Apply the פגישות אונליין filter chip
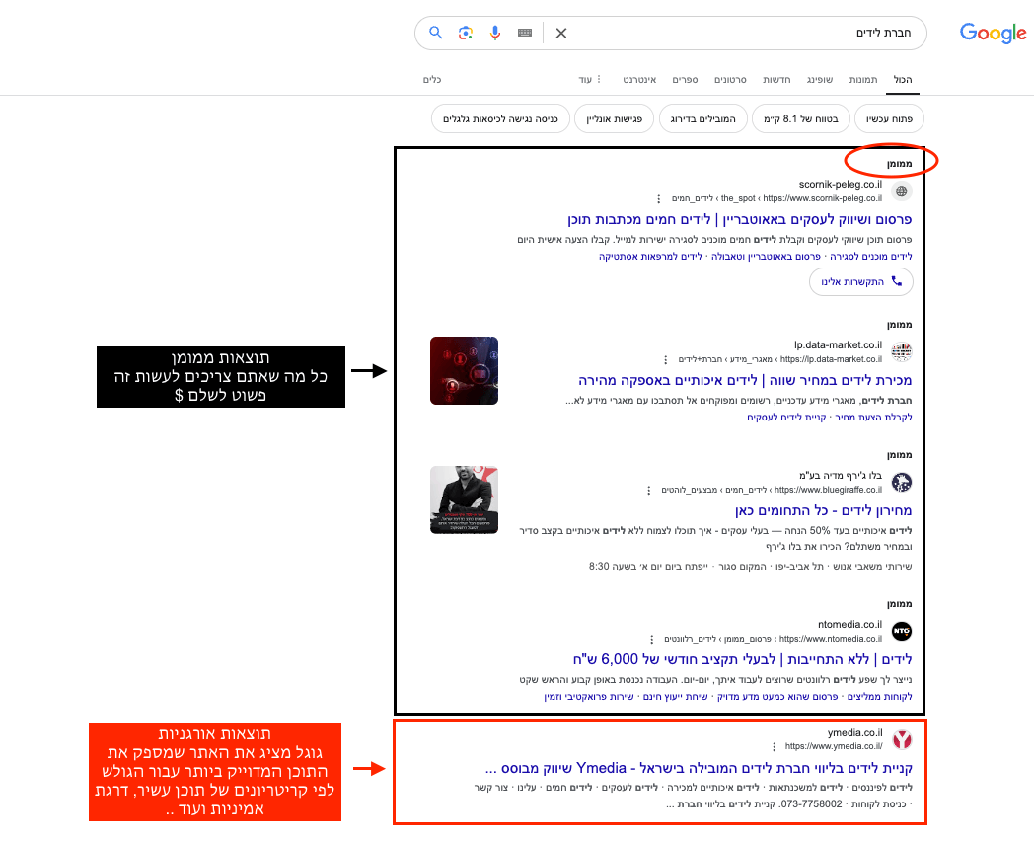The height and width of the screenshot is (841, 1034). coord(614,118)
